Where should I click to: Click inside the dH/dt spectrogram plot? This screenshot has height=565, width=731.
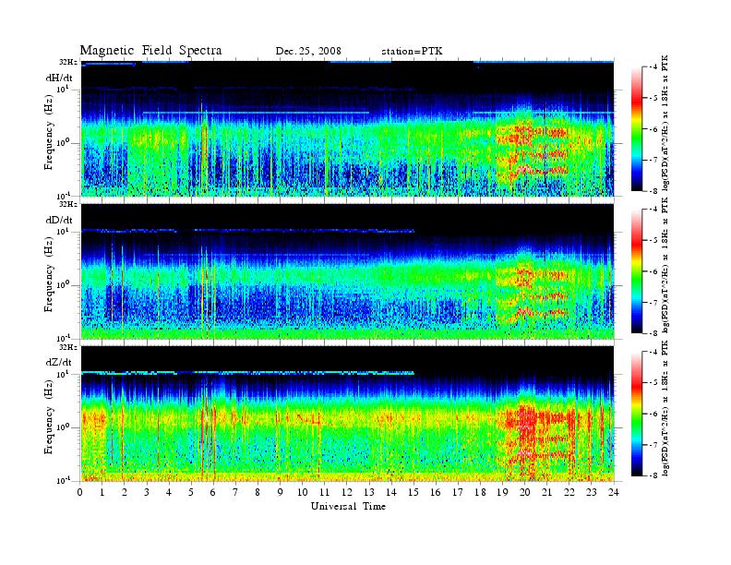point(347,128)
